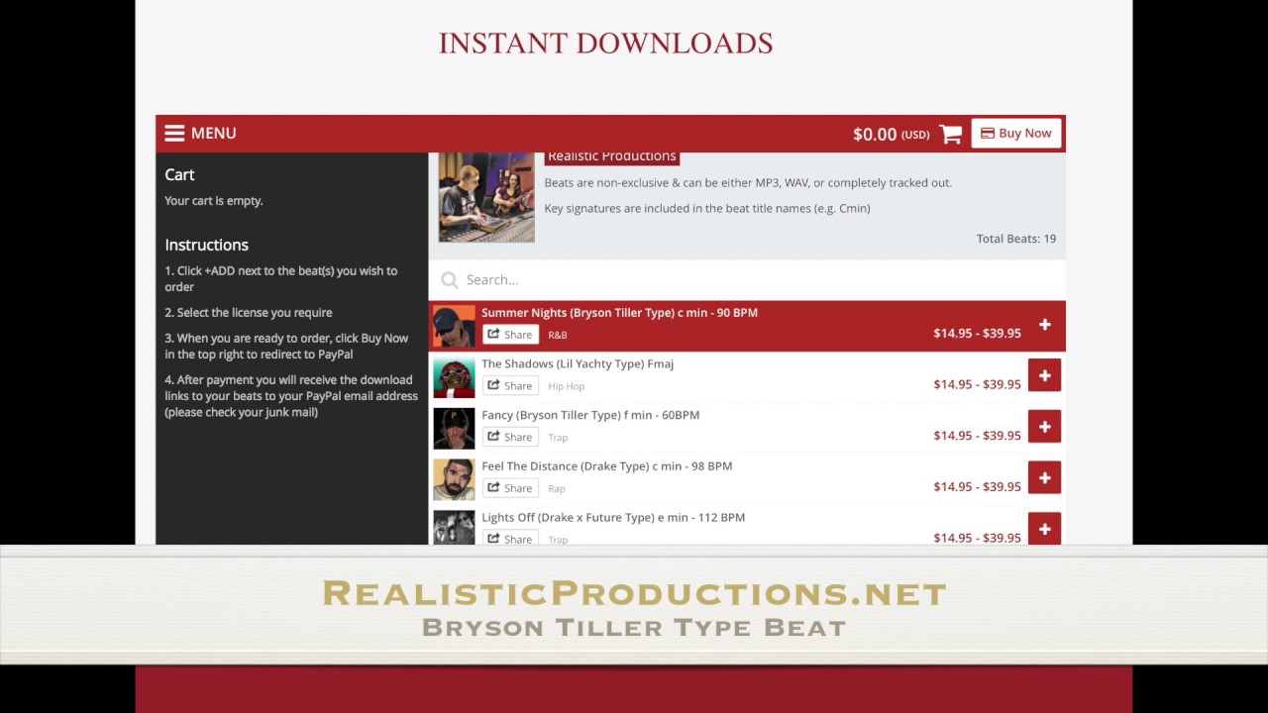Image resolution: width=1268 pixels, height=713 pixels.
Task: Click the INSTANT DOWNLOADS heading
Action: (605, 44)
